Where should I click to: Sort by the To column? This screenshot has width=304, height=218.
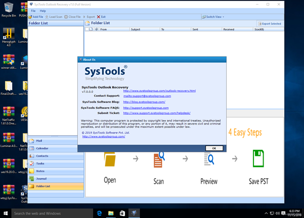[x=175, y=29]
